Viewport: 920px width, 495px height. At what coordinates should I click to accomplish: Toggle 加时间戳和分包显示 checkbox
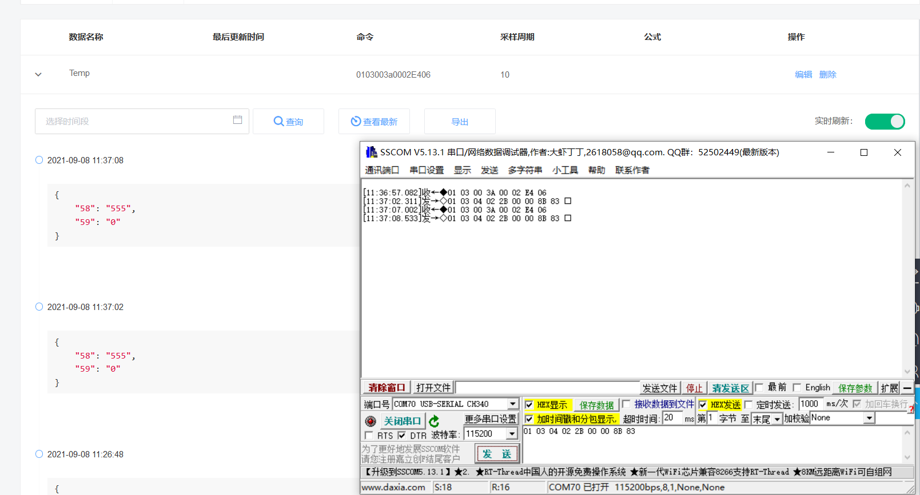(529, 419)
